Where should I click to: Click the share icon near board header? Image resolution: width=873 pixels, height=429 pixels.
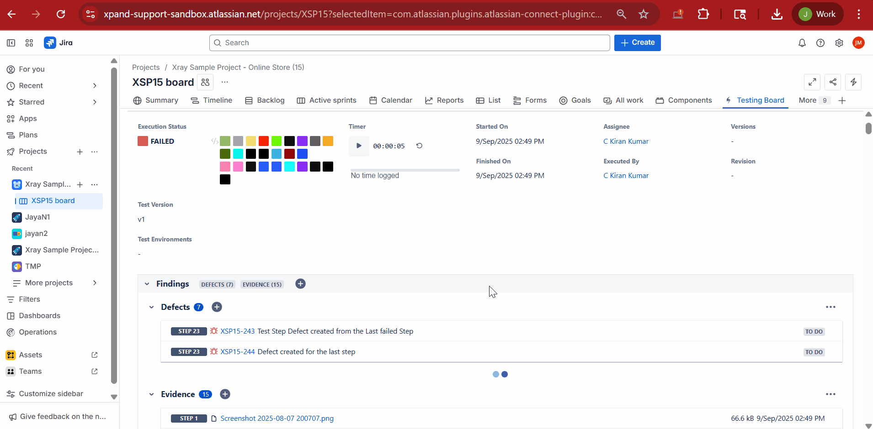[x=833, y=82]
